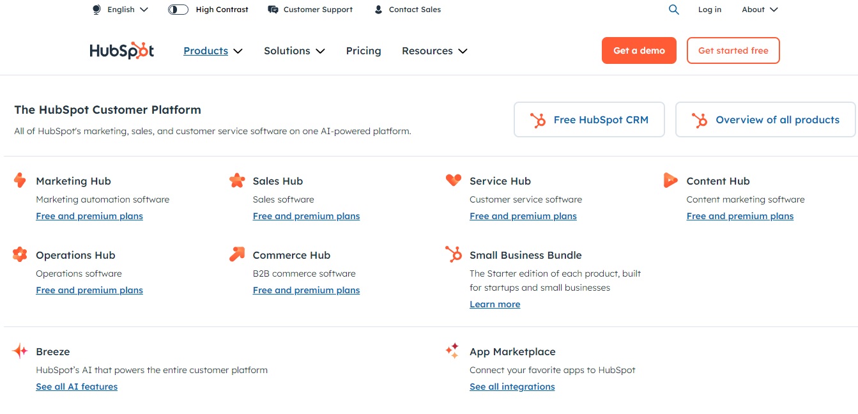Open the Pricing page

click(x=364, y=51)
